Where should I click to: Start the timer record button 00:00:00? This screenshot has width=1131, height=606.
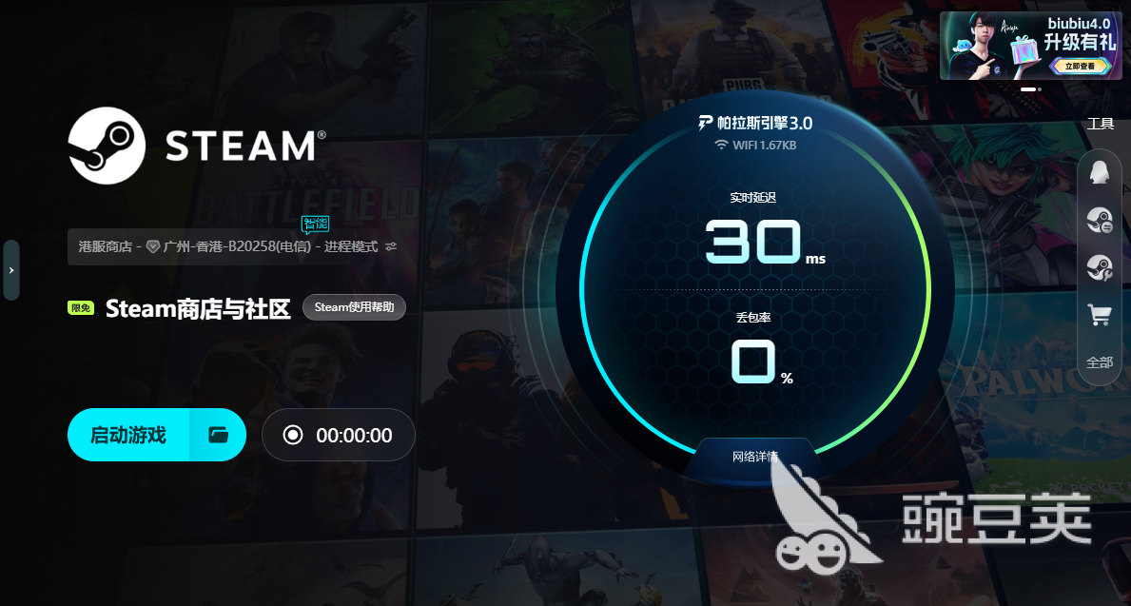click(x=339, y=435)
